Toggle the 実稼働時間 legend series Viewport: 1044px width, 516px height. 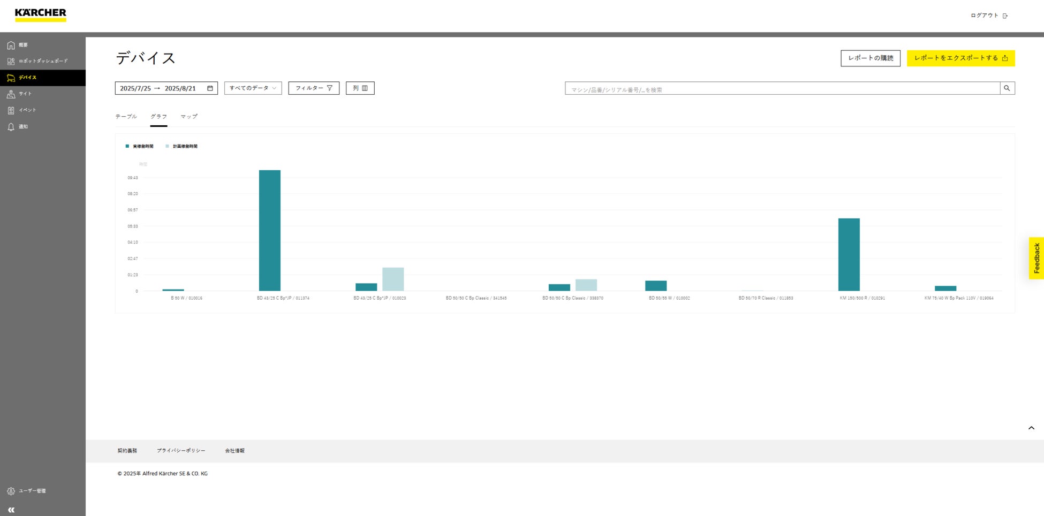tap(139, 146)
